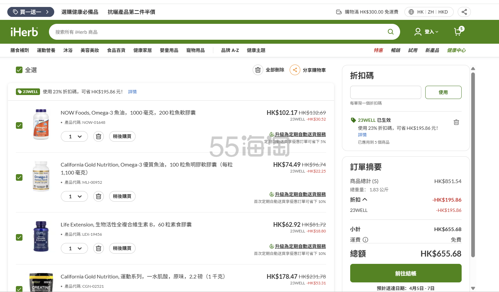Open quantity dropdown for NOW Foods Omega-3
Screen dimensions: 499x292
(x=74, y=136)
